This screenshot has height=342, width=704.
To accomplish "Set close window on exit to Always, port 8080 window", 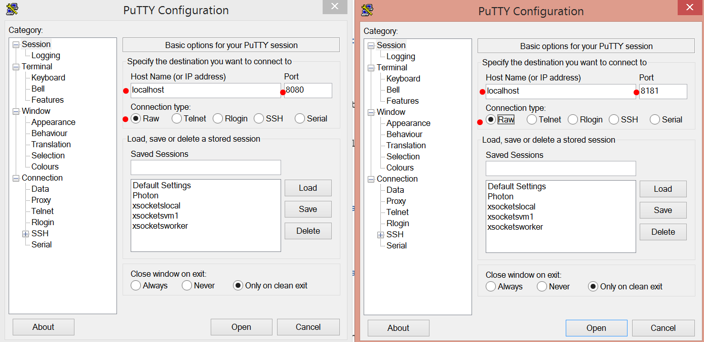I will 136,285.
